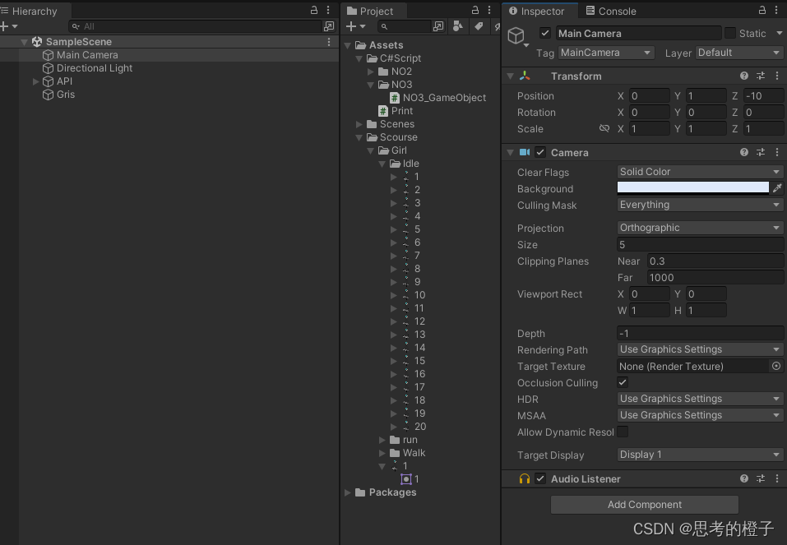The height and width of the screenshot is (545, 787).
Task: Lock the Inspector with the padlock icon
Action: pos(761,10)
